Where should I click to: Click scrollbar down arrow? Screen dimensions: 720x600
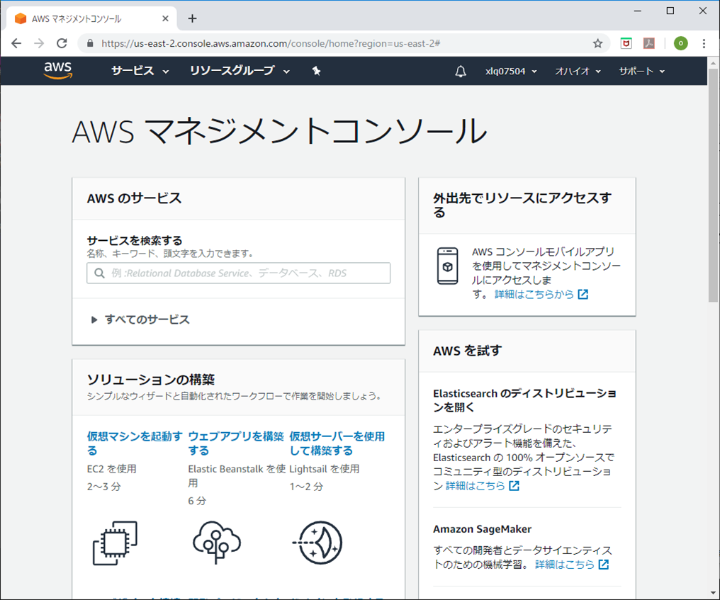tap(713, 593)
